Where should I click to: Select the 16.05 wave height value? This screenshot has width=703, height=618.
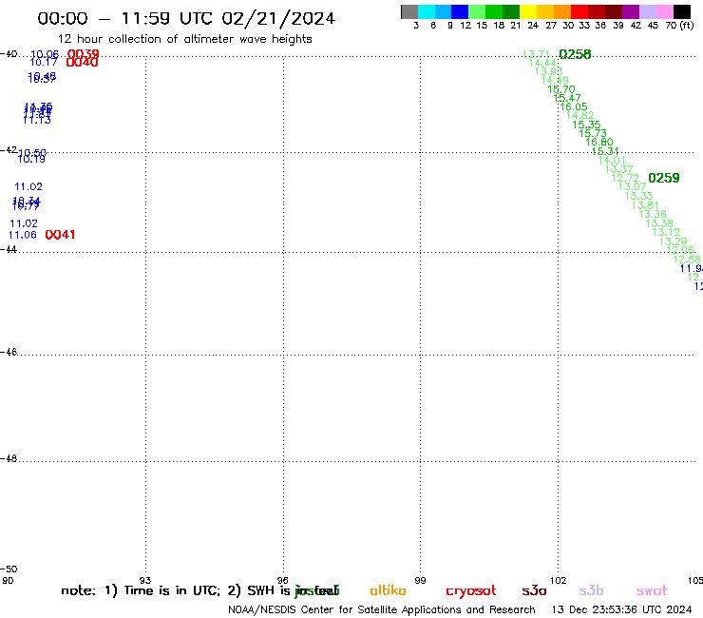(574, 106)
